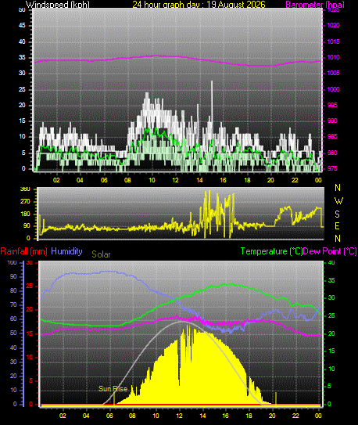Image resolution: width=358 pixels, height=425 pixels.
Task: Click barometer axis value 995
Action: coord(332,105)
